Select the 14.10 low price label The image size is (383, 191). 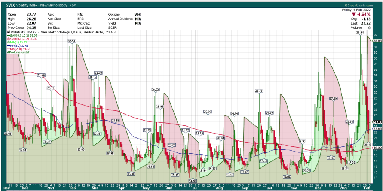192,181
